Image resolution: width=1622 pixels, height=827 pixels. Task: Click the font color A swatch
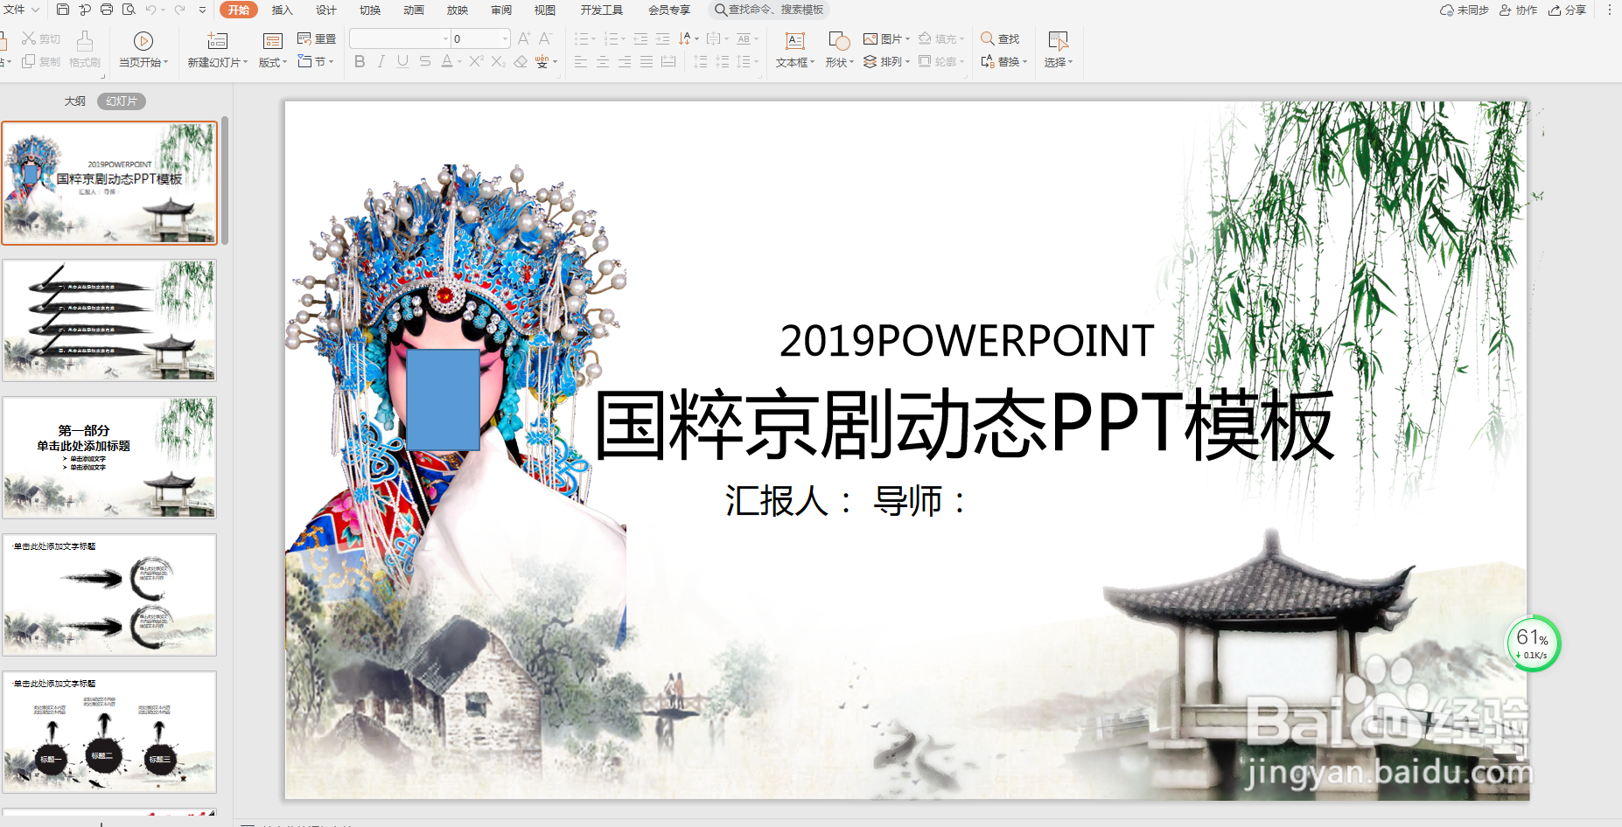(x=447, y=61)
